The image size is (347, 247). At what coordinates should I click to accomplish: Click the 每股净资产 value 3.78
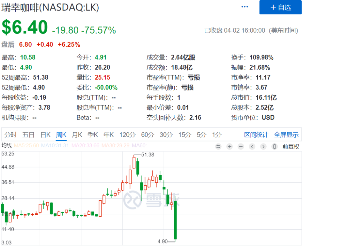[44, 107]
